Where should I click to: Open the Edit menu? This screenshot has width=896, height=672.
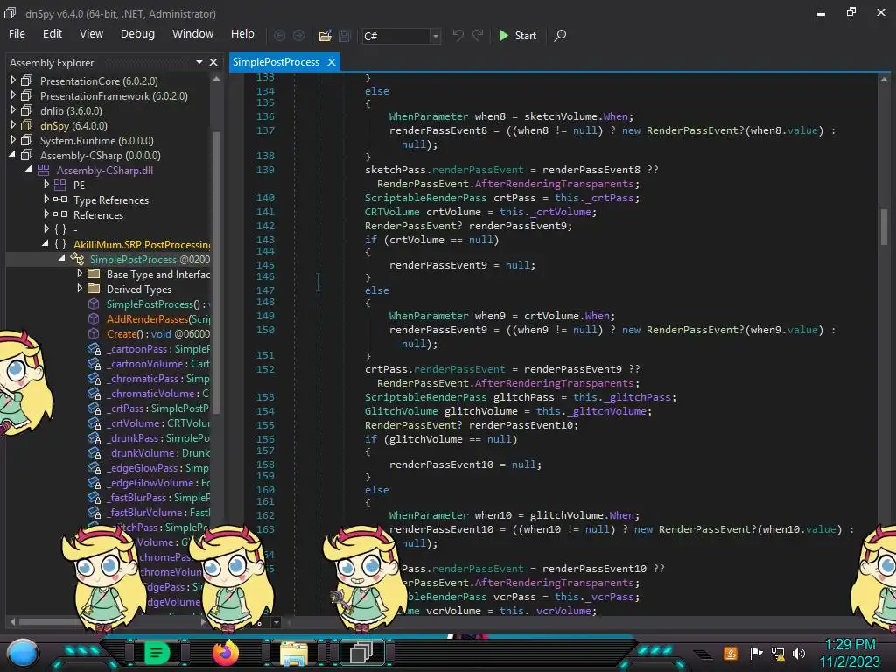click(x=52, y=34)
